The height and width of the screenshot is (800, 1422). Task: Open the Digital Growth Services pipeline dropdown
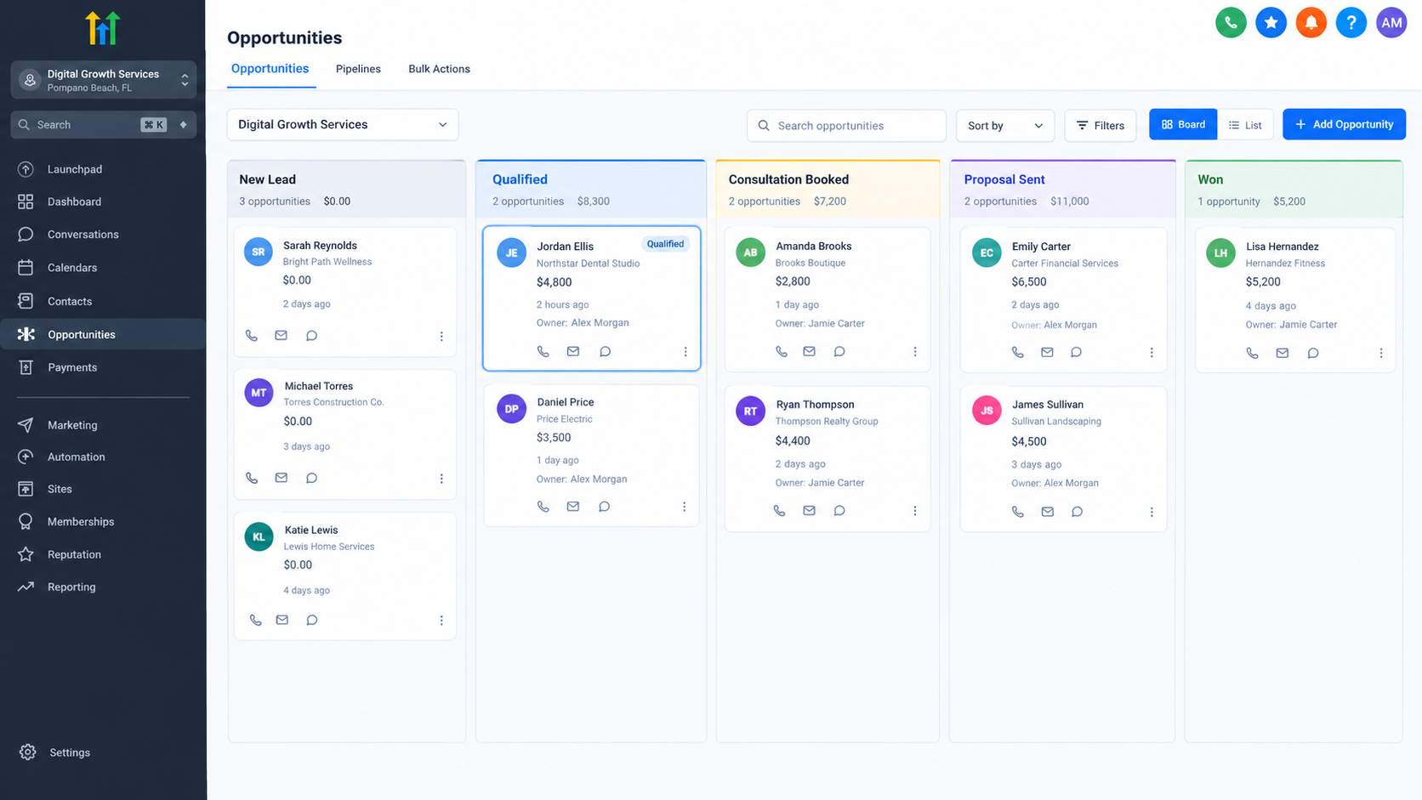tap(343, 124)
